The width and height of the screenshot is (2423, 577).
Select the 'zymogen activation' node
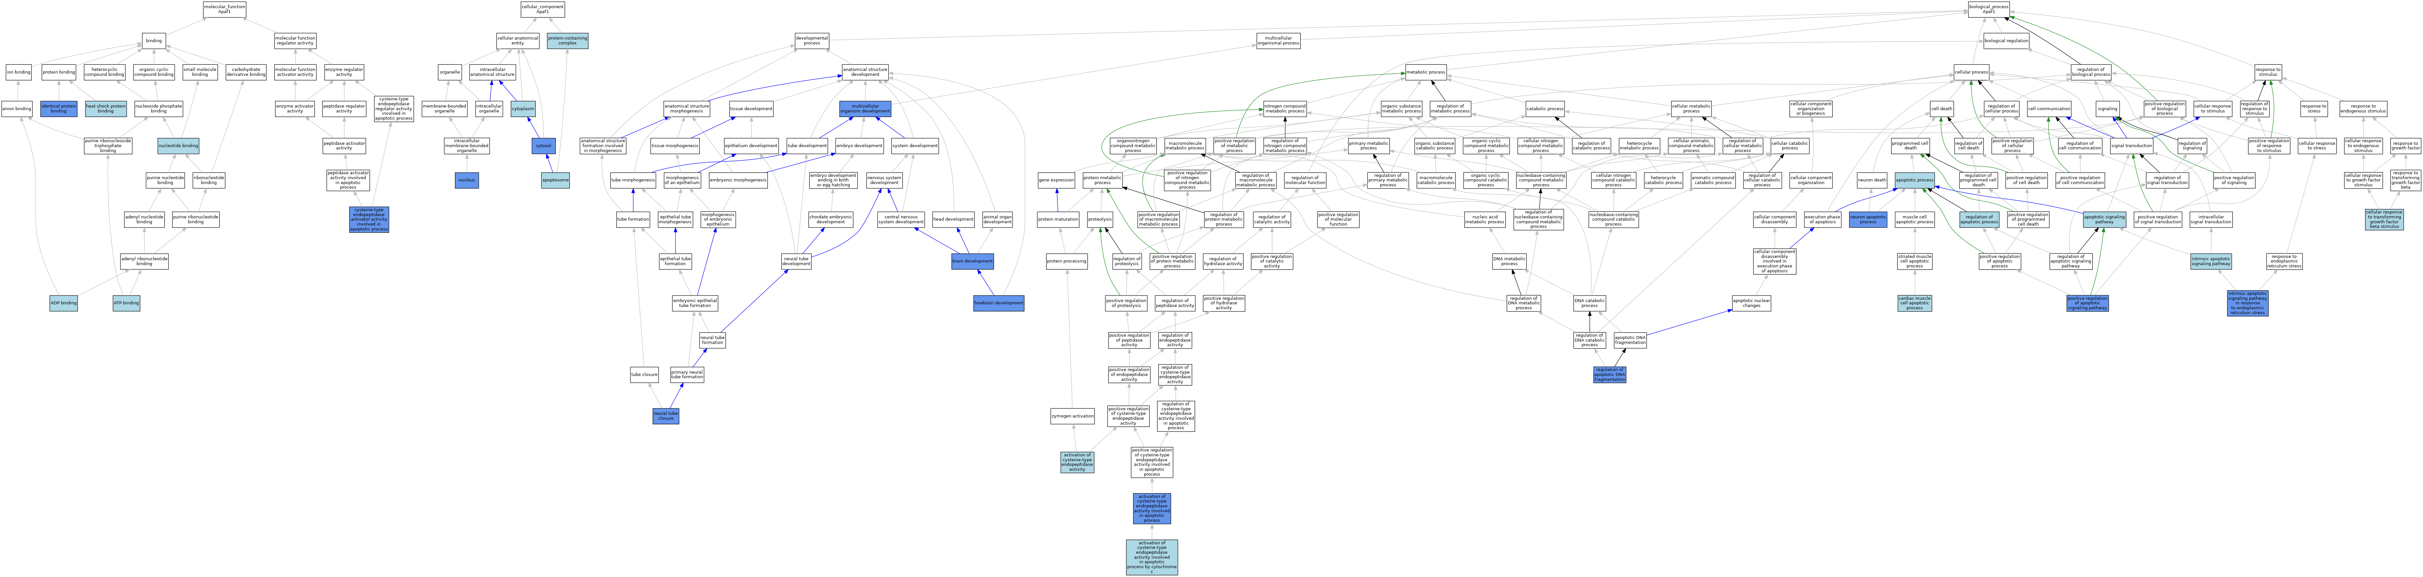pos(1072,416)
